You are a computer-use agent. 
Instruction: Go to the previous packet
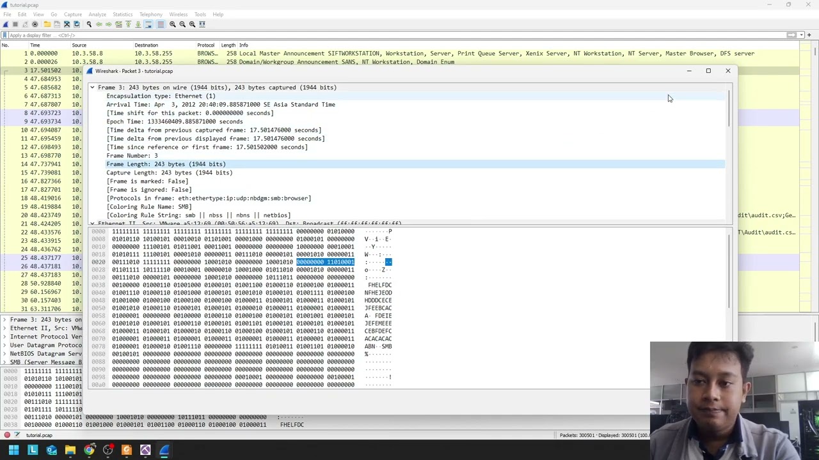(99, 24)
